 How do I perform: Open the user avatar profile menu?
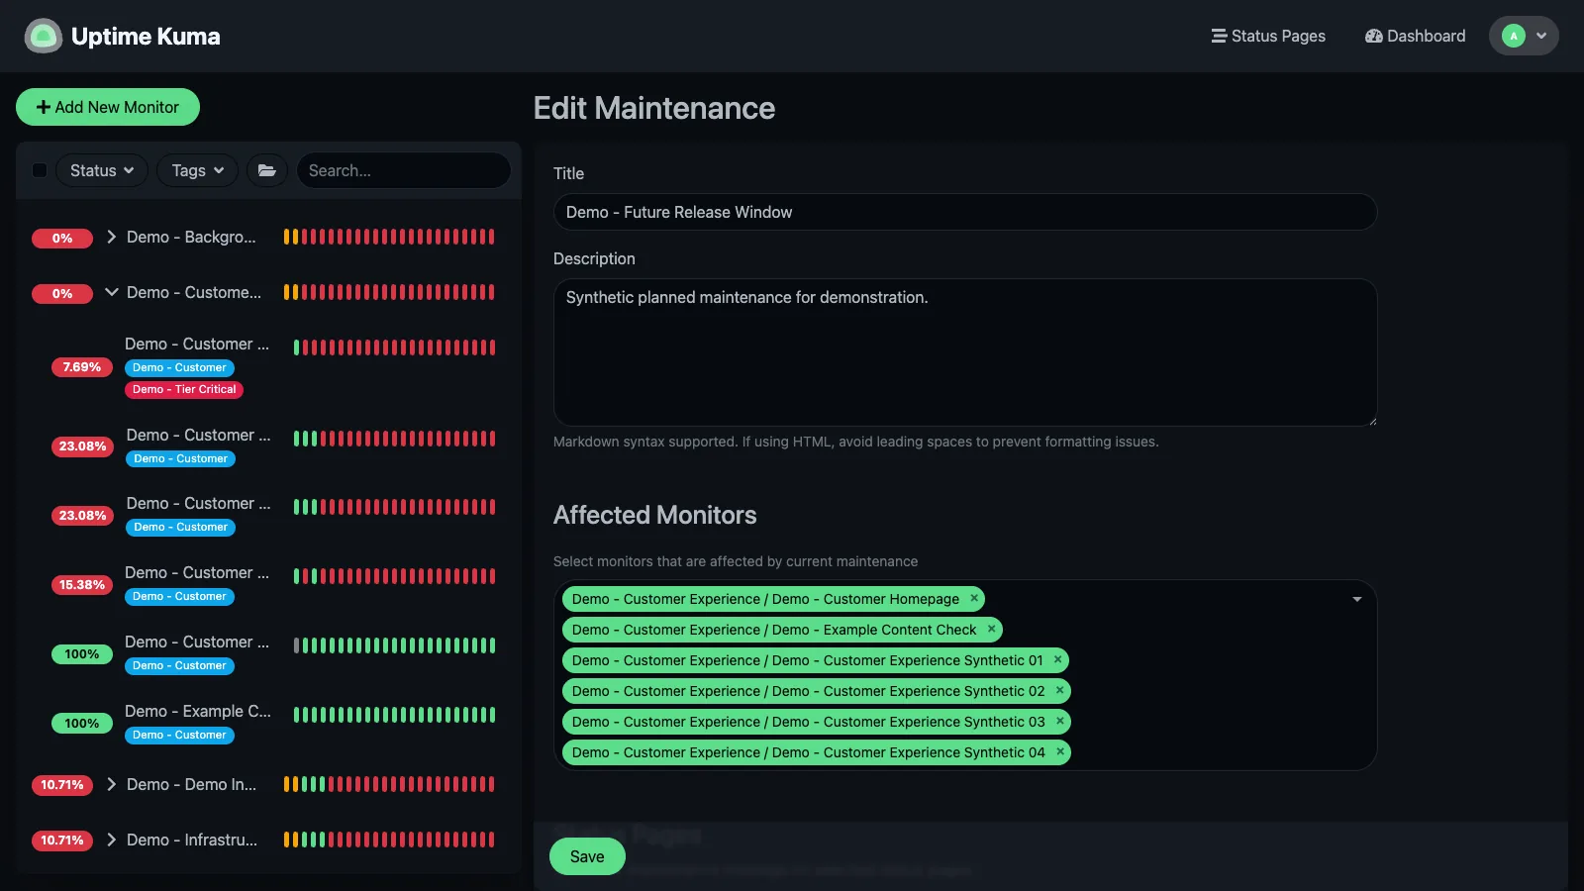(1524, 36)
